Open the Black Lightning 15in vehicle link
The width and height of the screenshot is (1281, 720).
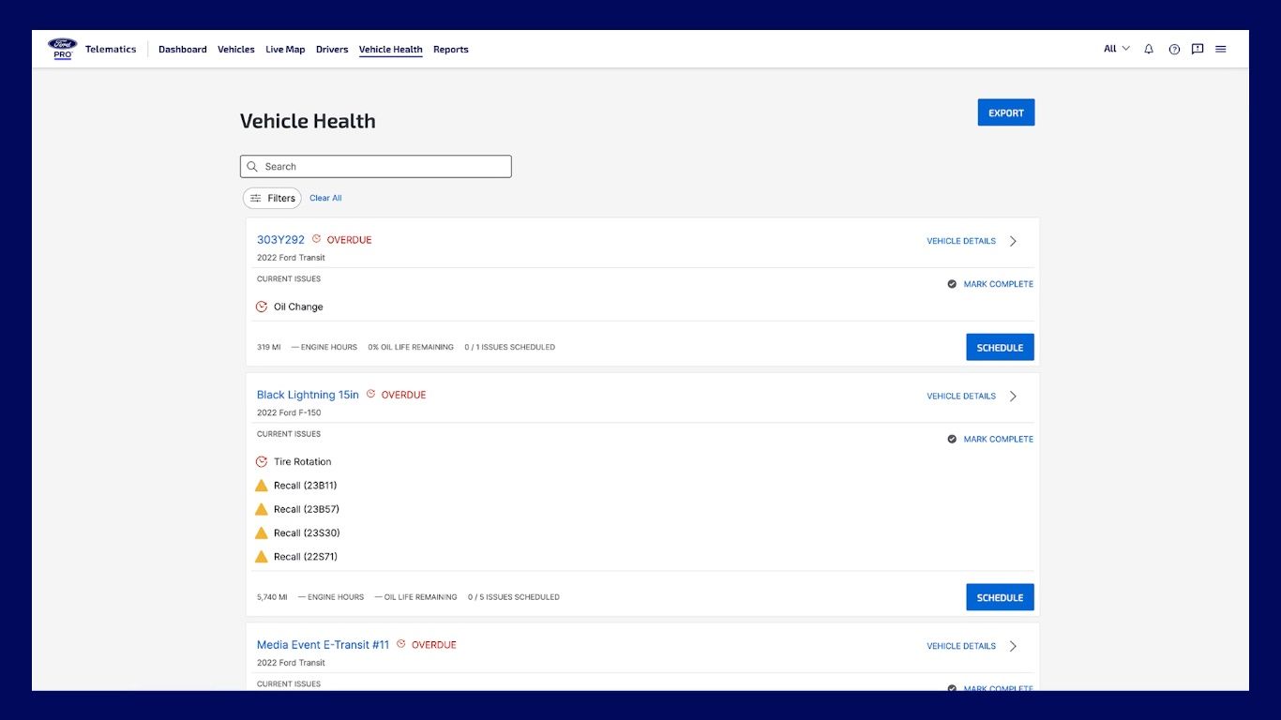pyautogui.click(x=308, y=395)
